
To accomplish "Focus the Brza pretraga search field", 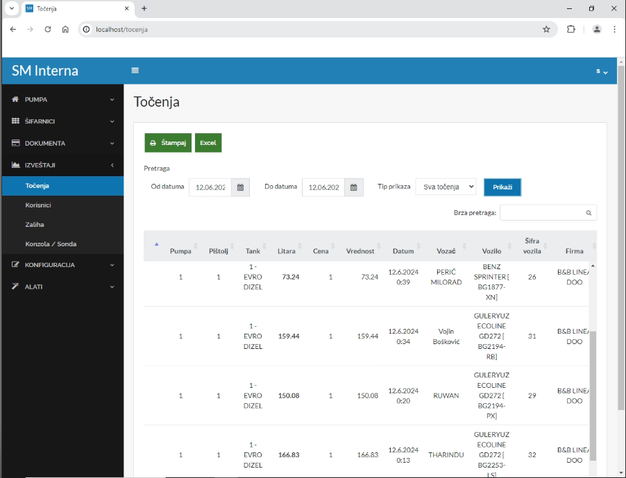I will 541,213.
